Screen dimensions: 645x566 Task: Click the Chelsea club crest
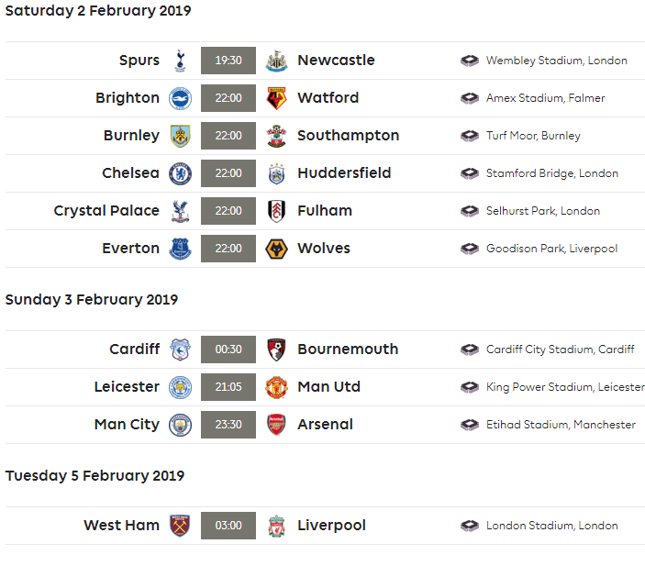point(180,173)
